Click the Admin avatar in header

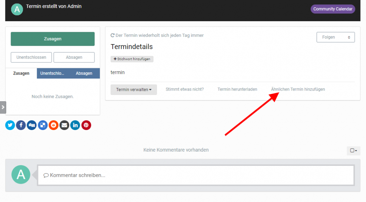[x=17, y=9]
